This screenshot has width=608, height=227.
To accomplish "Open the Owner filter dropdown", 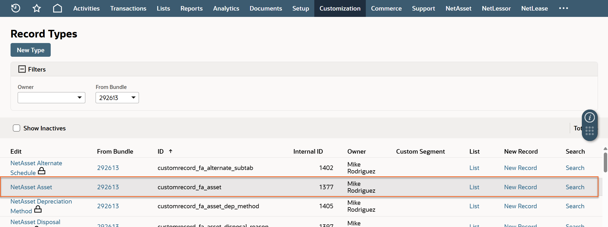I will 52,98.
